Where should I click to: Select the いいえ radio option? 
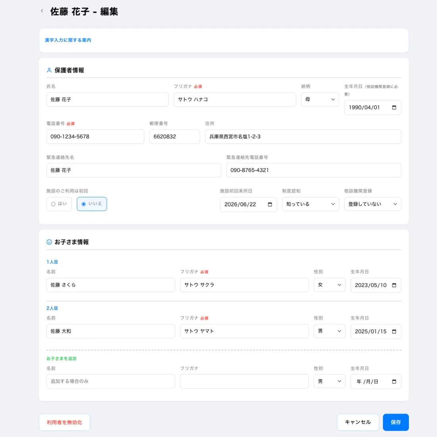[x=92, y=204]
